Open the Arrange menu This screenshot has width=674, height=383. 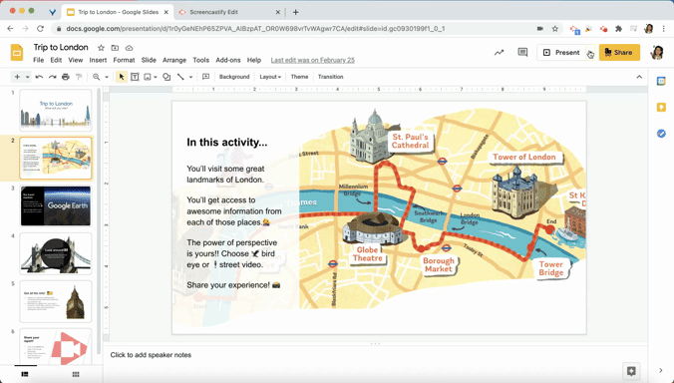click(174, 60)
